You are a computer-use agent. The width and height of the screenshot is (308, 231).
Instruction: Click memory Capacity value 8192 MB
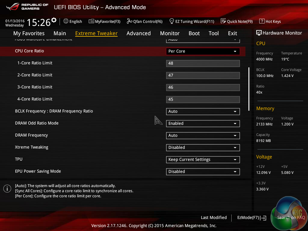263,141
